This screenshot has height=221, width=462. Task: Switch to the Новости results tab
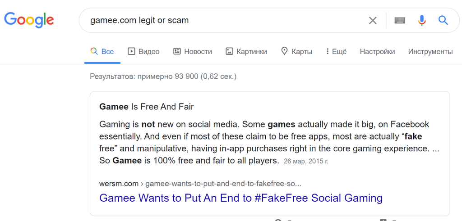click(x=192, y=52)
